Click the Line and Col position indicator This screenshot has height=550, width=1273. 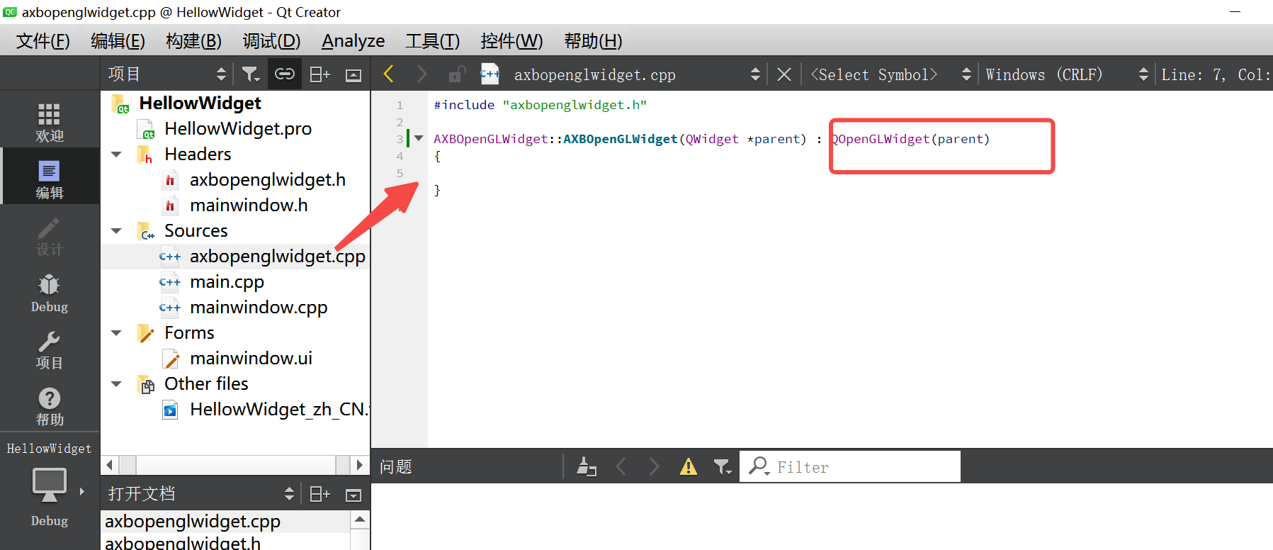[1215, 74]
